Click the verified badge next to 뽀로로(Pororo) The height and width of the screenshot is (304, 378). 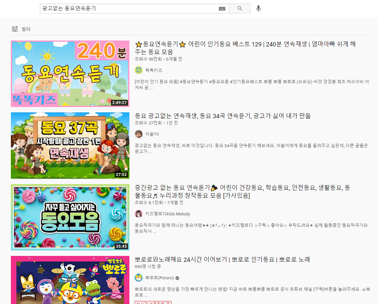point(177,278)
